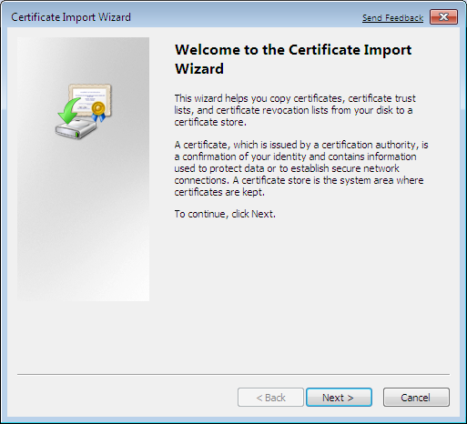Screen dimensions: 467x424
Task: Click the To continue, click Next. text
Action: click(x=225, y=214)
